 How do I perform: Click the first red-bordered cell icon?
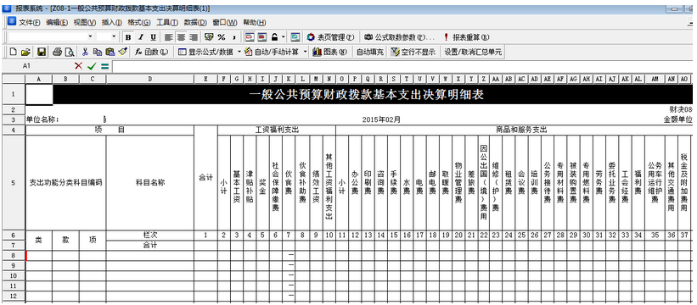click(x=250, y=37)
